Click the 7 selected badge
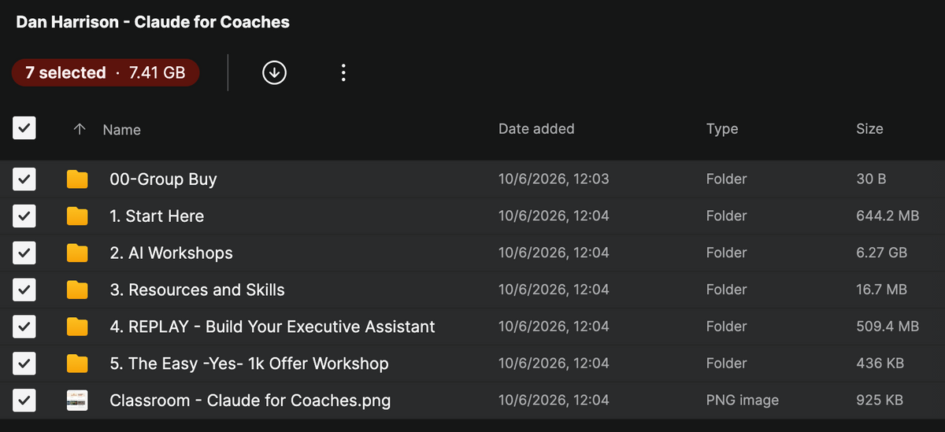This screenshot has height=432, width=945. pyautogui.click(x=106, y=72)
